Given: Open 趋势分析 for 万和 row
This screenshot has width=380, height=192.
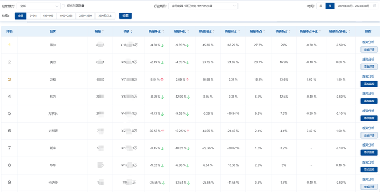Looking at the screenshot, I should (x=368, y=76).
